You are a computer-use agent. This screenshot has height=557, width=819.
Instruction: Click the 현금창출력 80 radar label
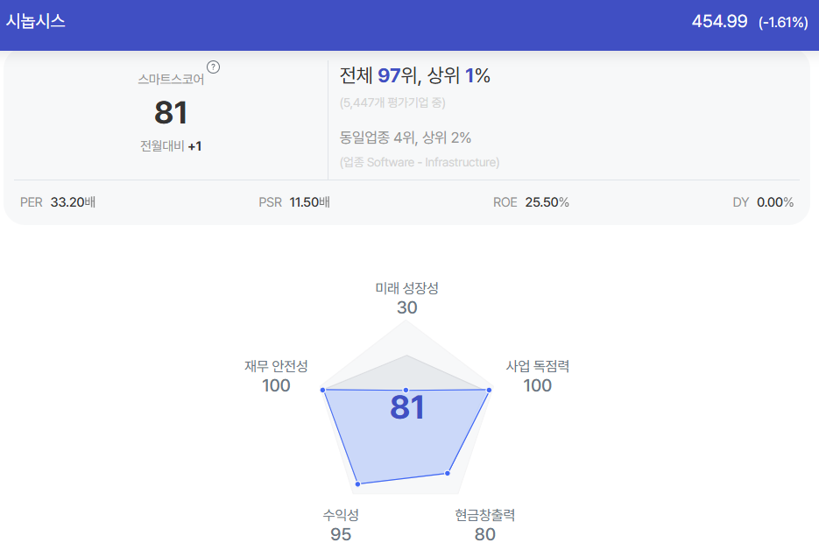coord(484,525)
